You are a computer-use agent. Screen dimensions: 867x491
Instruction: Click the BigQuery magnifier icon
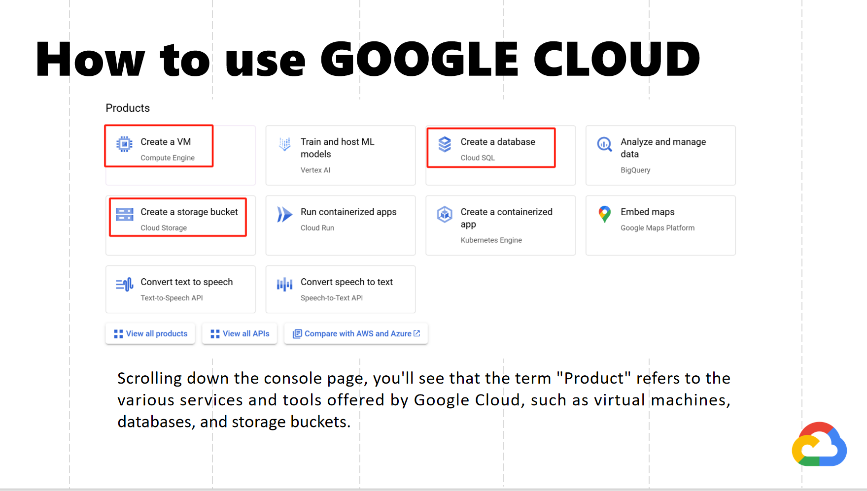(x=604, y=144)
